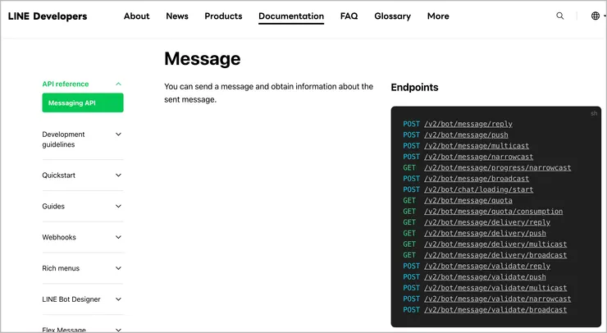607x333 pixels.
Task: Open LINE Bot Designer in sidebar
Action: pyautogui.click(x=71, y=299)
